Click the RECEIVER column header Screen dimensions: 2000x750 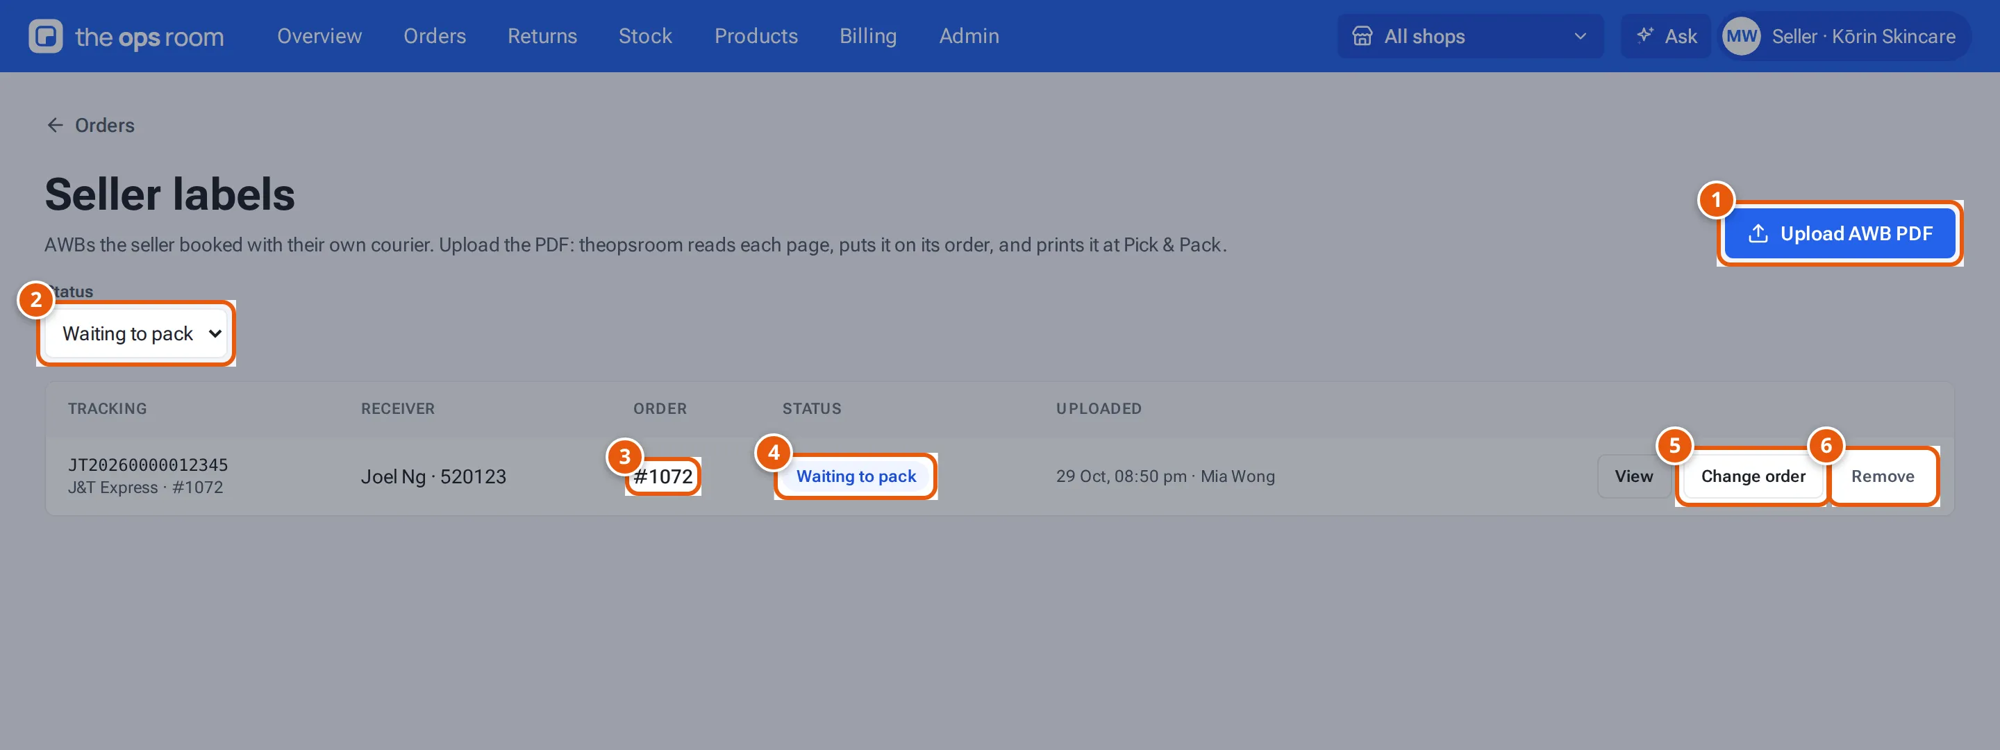click(x=397, y=408)
